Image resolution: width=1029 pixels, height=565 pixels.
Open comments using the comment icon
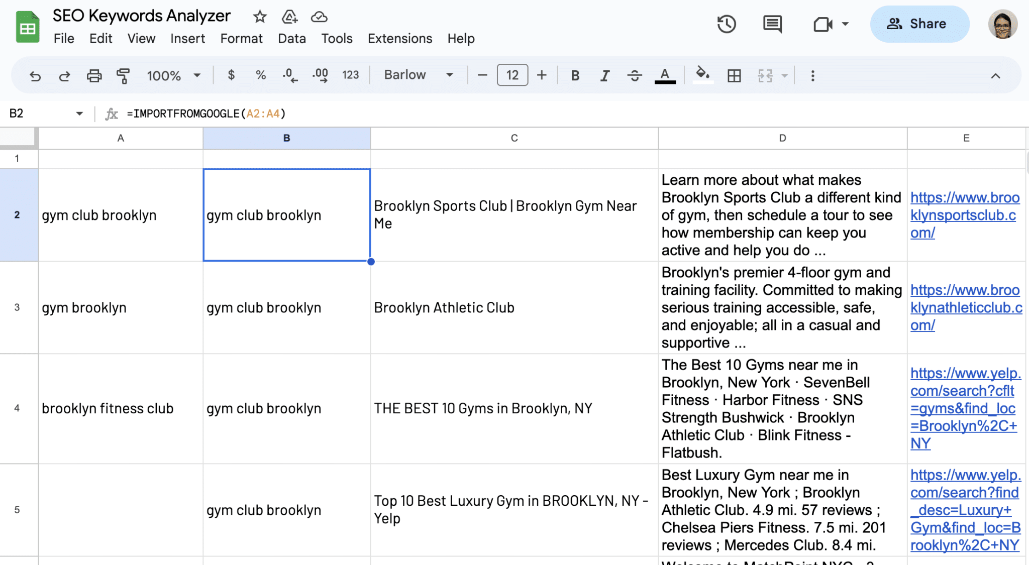(x=772, y=24)
